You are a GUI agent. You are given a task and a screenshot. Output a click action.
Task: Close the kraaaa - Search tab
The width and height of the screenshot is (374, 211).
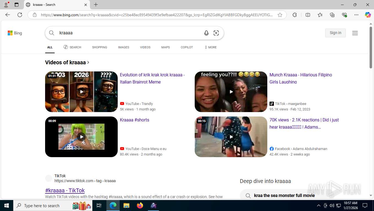(x=86, y=5)
